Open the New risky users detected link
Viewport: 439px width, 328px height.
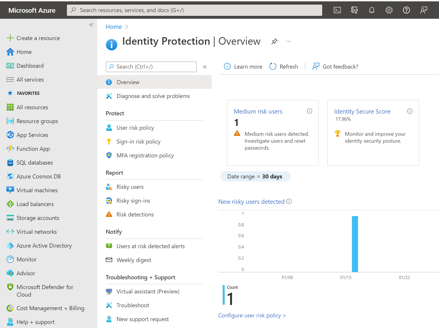tap(251, 202)
